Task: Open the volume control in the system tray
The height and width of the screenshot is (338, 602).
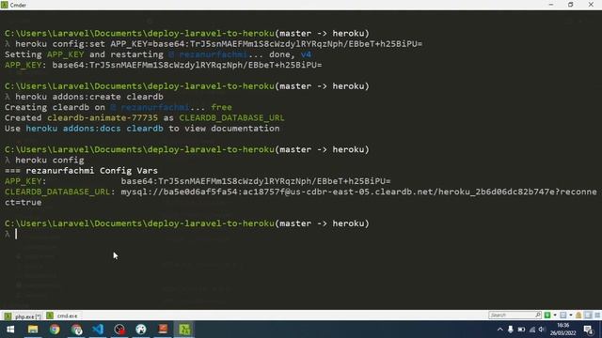Action: (542, 330)
